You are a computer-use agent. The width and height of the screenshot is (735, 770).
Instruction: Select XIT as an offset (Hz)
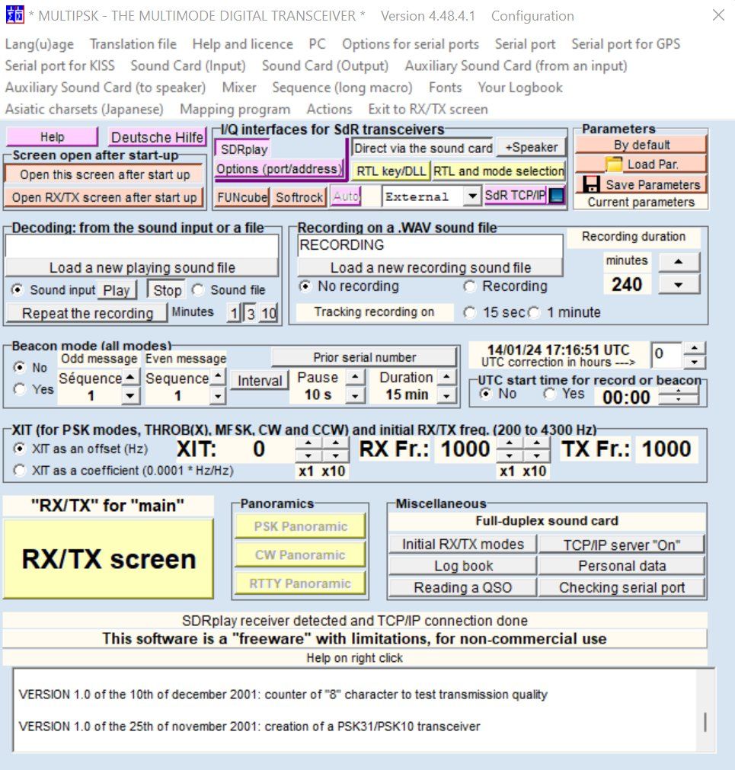click(20, 449)
